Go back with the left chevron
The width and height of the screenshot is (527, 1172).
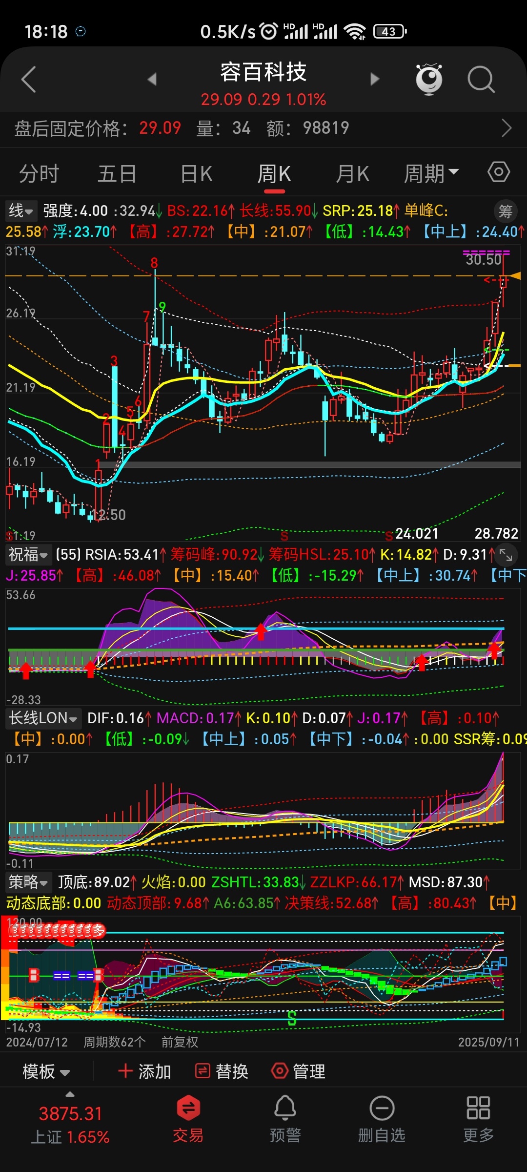29,79
